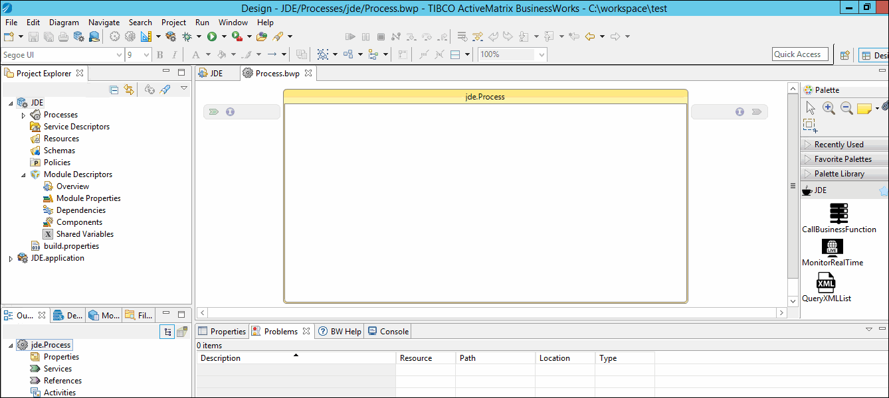Click the Quick Access search field
This screenshot has height=398, width=889.
coord(800,54)
